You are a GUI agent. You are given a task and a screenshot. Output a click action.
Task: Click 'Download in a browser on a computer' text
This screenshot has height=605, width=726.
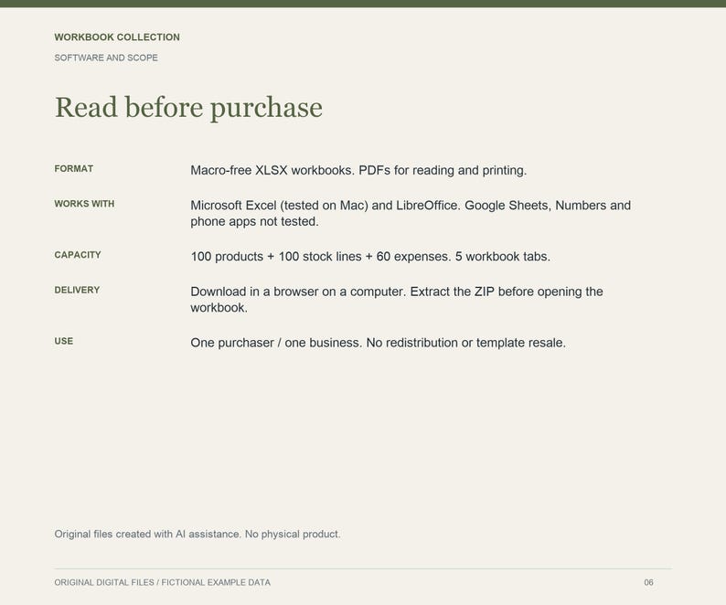(298, 292)
